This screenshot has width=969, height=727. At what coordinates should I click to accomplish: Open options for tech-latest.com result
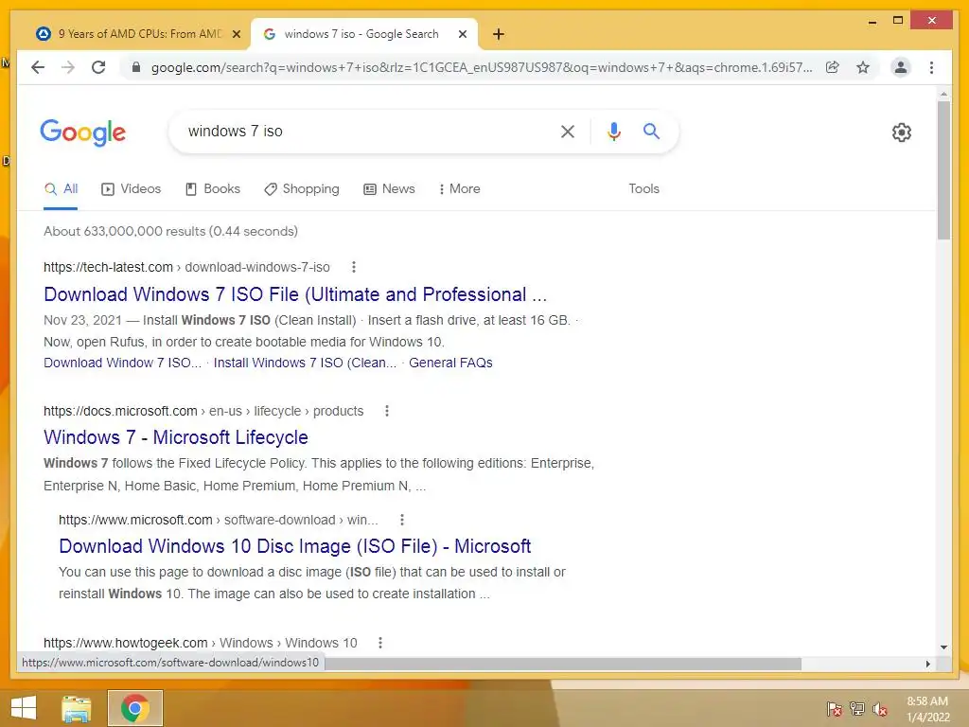click(354, 267)
